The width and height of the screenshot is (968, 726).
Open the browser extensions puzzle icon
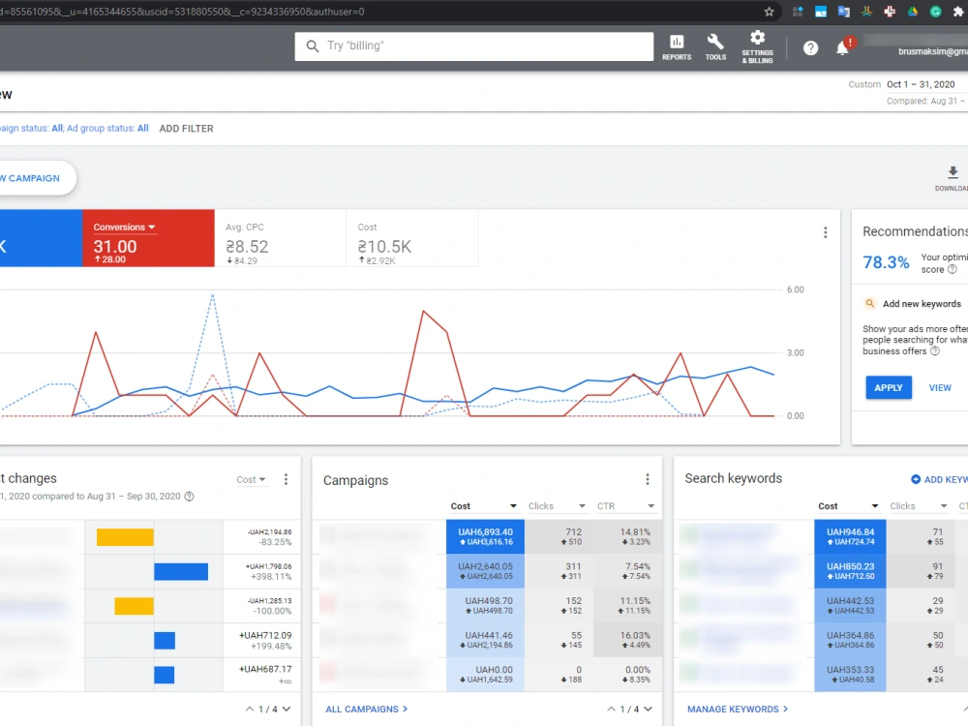[958, 12]
